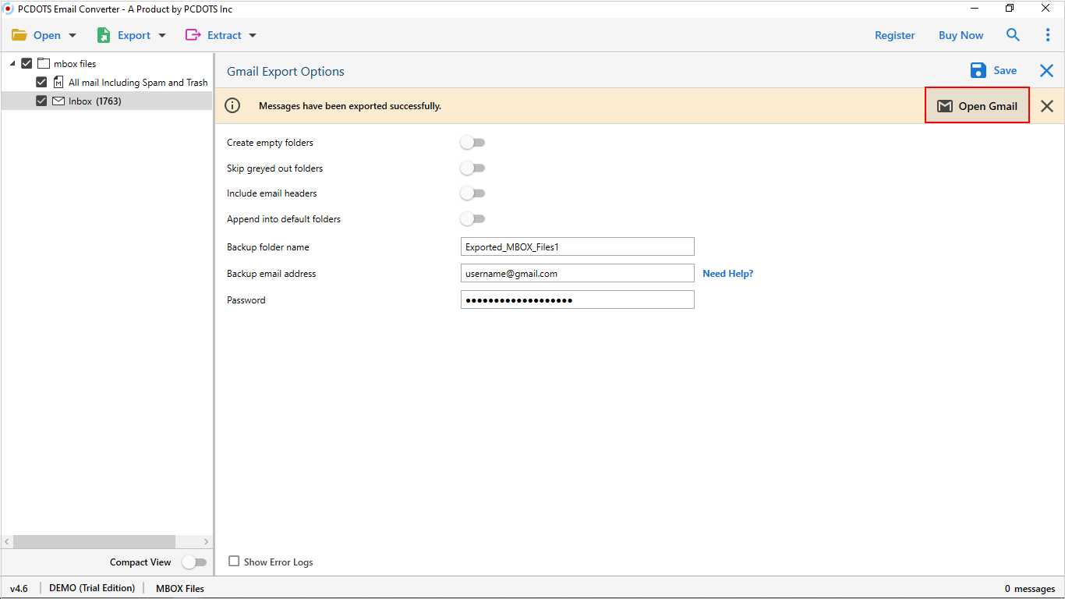Click the right scroll arrow of tree scrollbar
Viewport: 1065px width, 599px height.
tap(206, 541)
